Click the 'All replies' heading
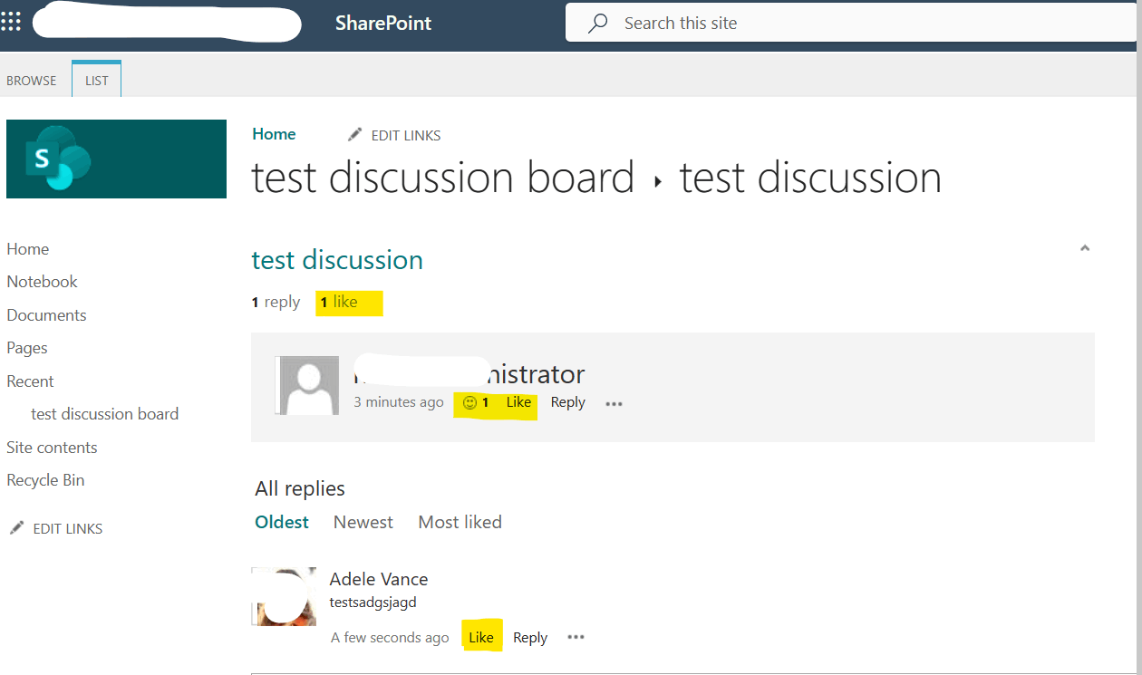Viewport: 1142px width, 675px height. (x=300, y=488)
